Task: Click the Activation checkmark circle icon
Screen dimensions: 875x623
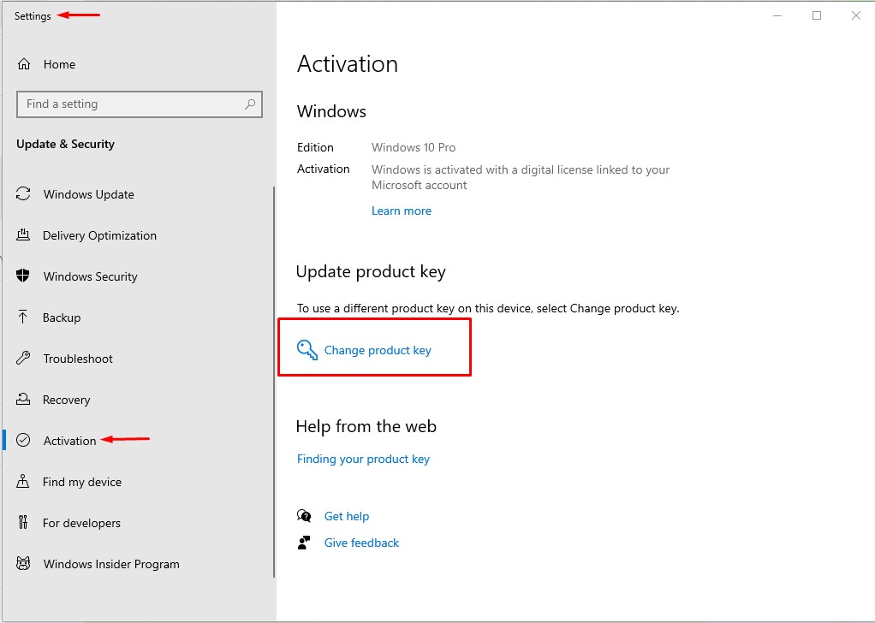Action: coord(23,440)
